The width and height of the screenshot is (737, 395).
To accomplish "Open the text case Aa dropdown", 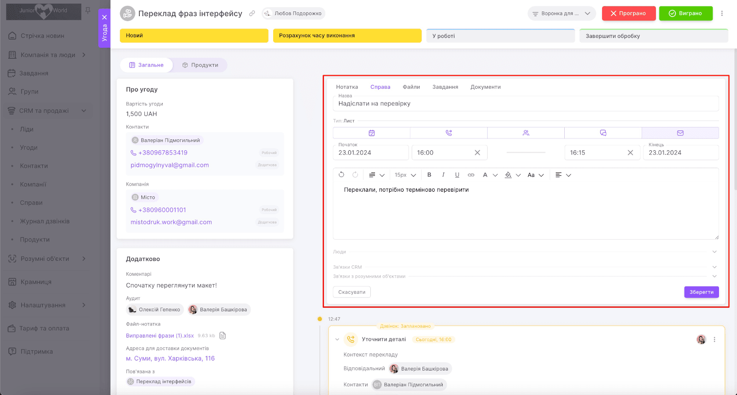I will point(536,175).
